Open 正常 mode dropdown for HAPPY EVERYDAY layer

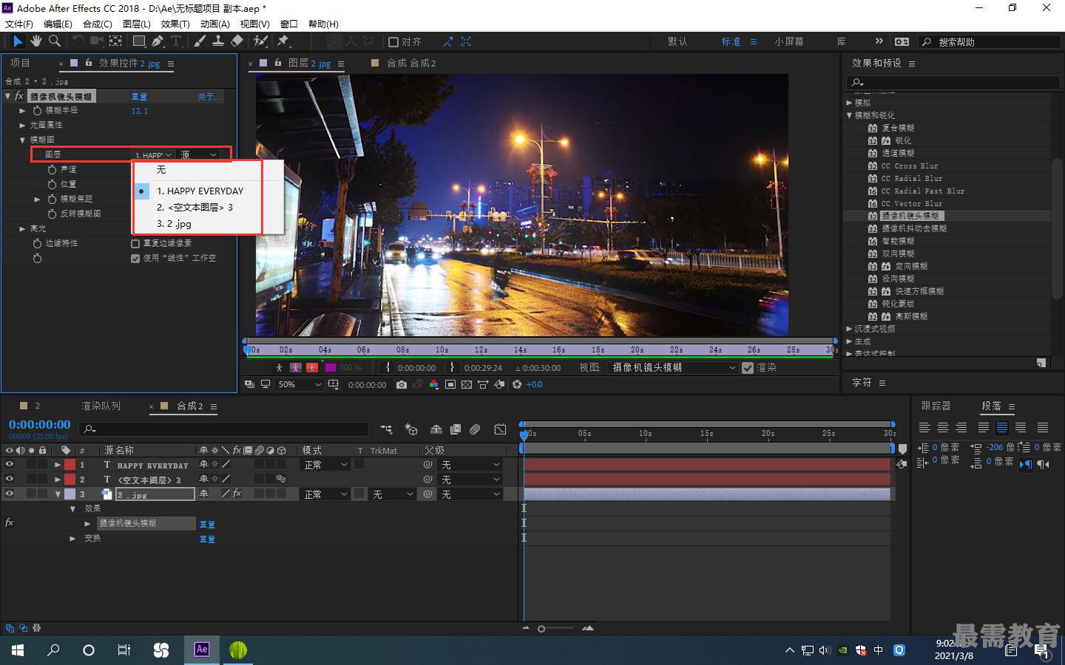(x=325, y=465)
